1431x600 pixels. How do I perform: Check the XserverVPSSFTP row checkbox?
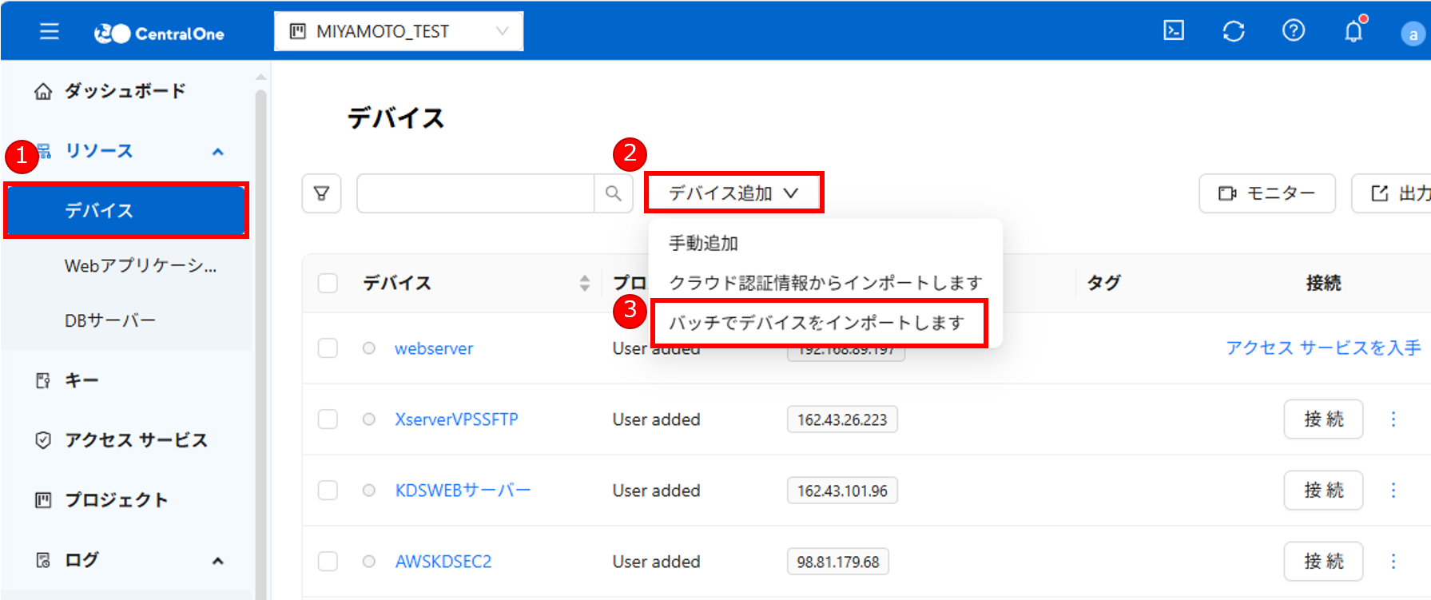point(328,419)
